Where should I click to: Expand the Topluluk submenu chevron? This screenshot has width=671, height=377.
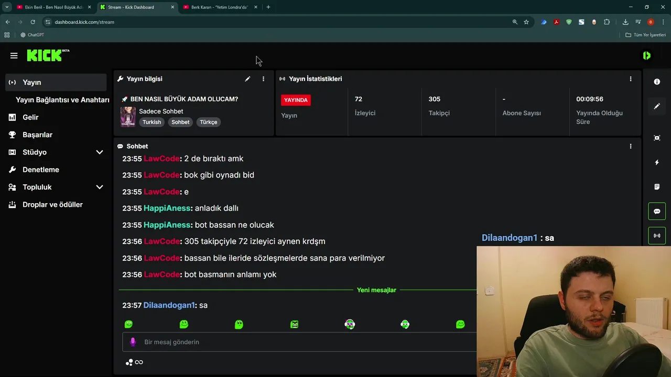point(100,187)
